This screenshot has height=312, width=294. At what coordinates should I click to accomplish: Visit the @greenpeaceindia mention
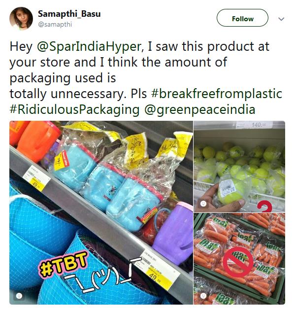coord(199,109)
